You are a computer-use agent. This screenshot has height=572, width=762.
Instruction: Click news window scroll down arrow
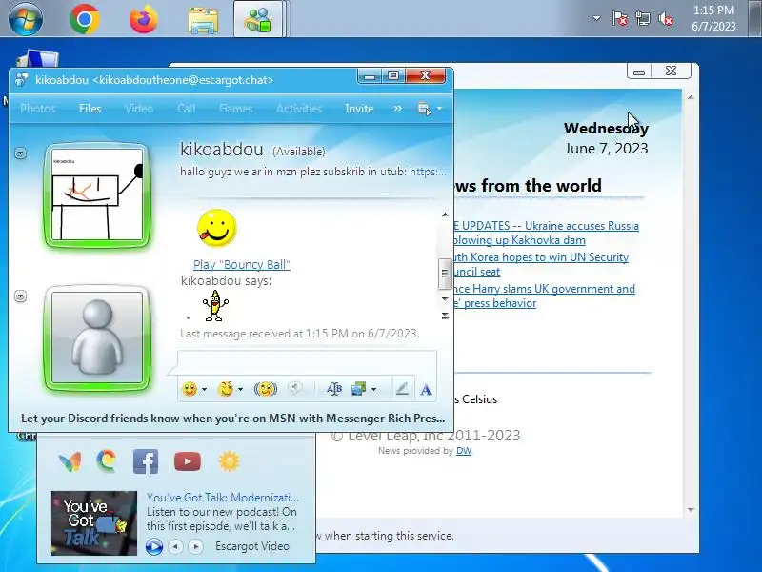[691, 509]
